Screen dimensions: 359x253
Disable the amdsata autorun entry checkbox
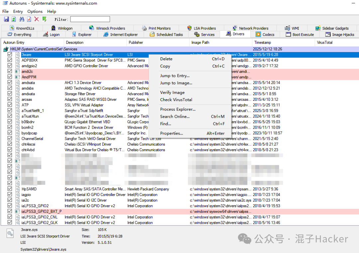point(9,83)
